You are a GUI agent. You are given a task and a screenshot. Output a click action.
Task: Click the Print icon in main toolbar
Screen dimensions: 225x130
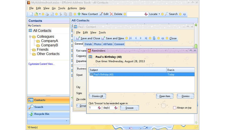(x=47, y=14)
